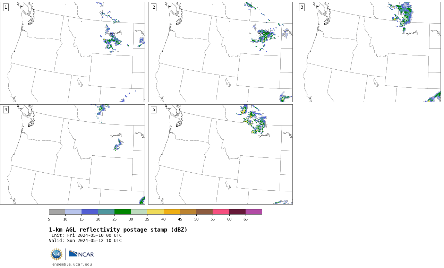The width and height of the screenshot is (444, 268).
Task: Select the light lavender 10-15 dBZ swatch
Action: (x=74, y=212)
